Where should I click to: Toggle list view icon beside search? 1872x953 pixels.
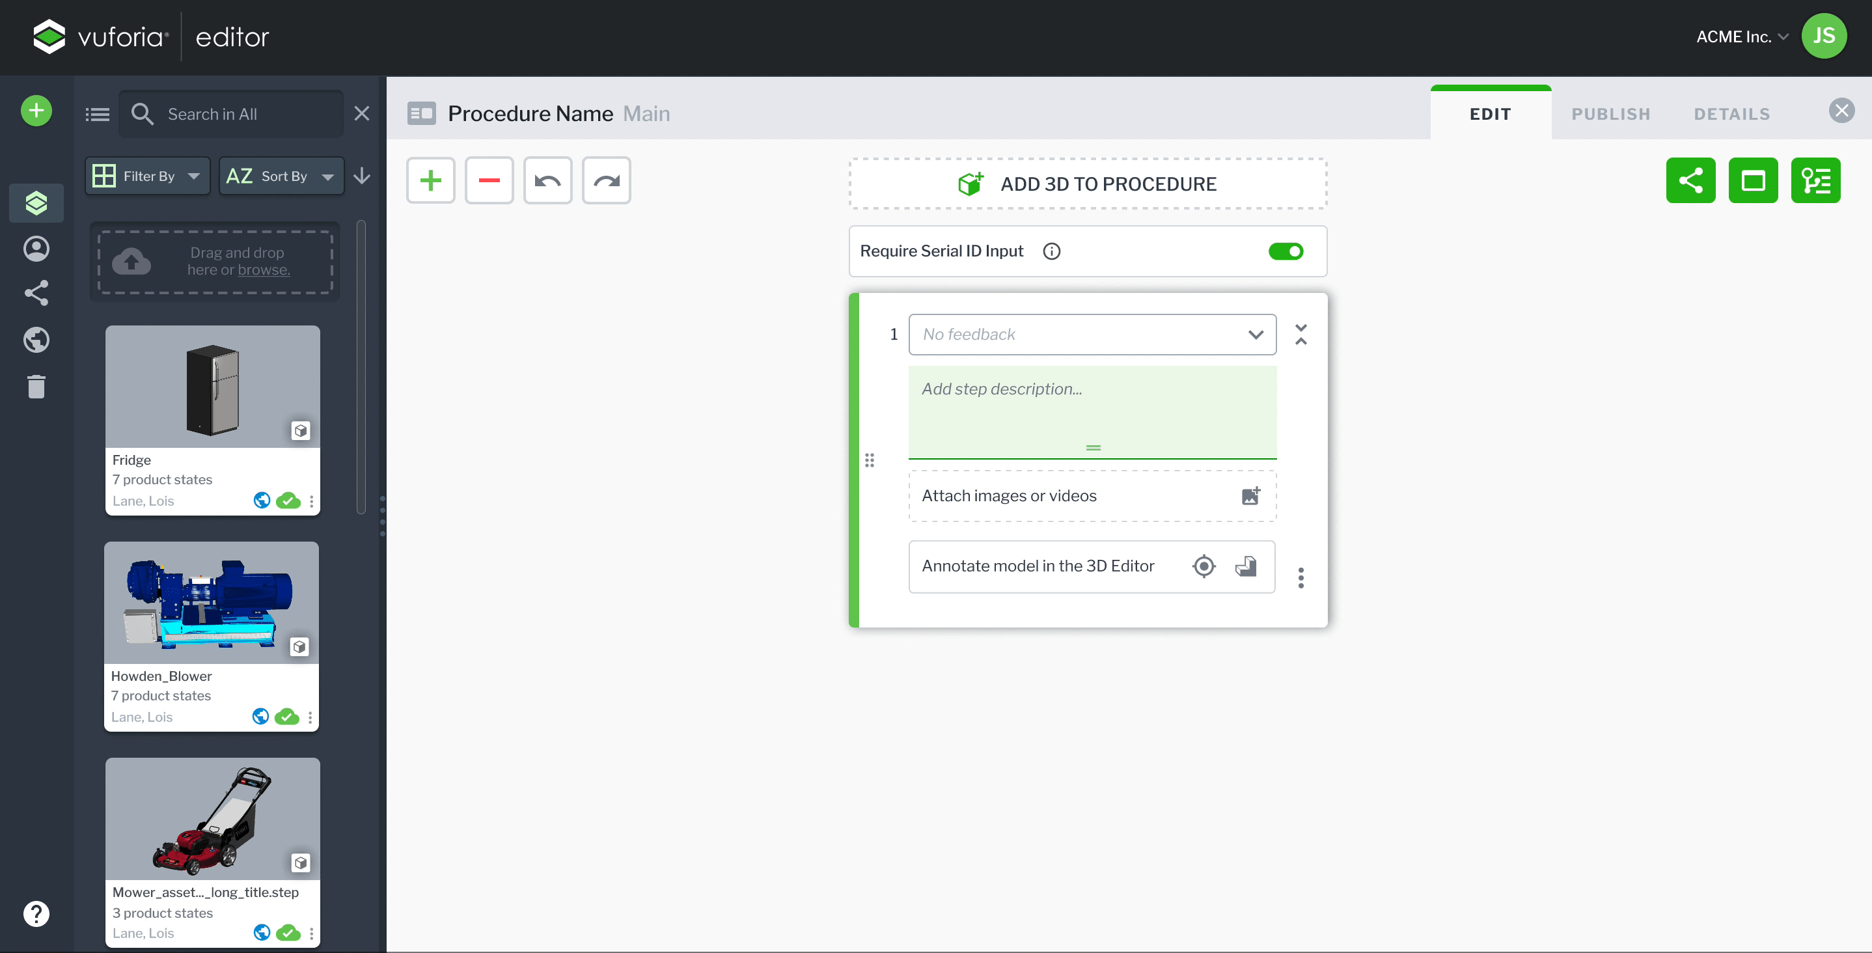point(98,114)
